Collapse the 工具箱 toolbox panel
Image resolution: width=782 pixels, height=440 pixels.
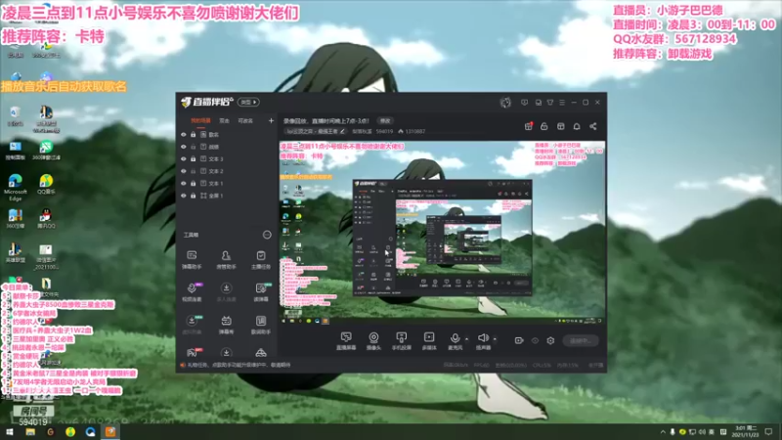pos(267,235)
